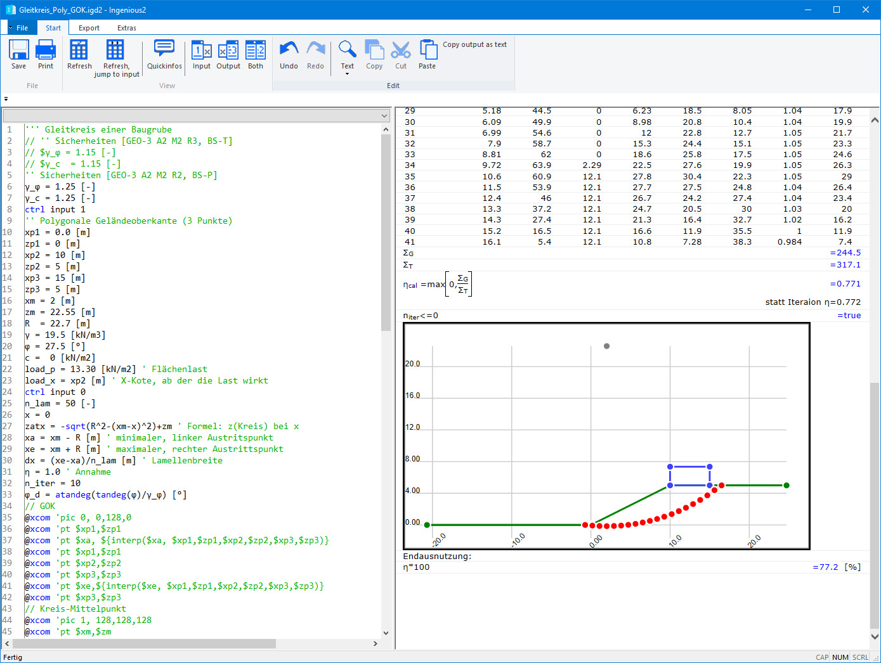Show Both input and output views
This screenshot has width=881, height=663.
pos(255,56)
